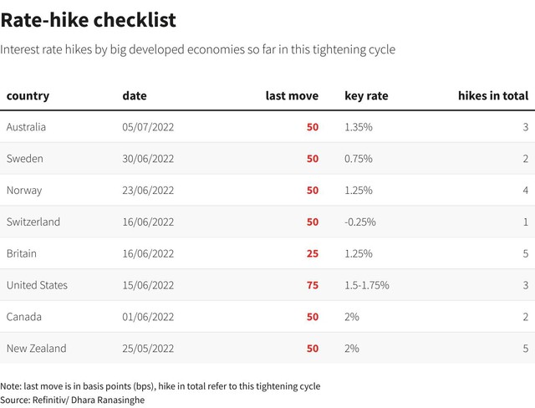
Task: Select the Sweden country cell
Action: [x=24, y=159]
